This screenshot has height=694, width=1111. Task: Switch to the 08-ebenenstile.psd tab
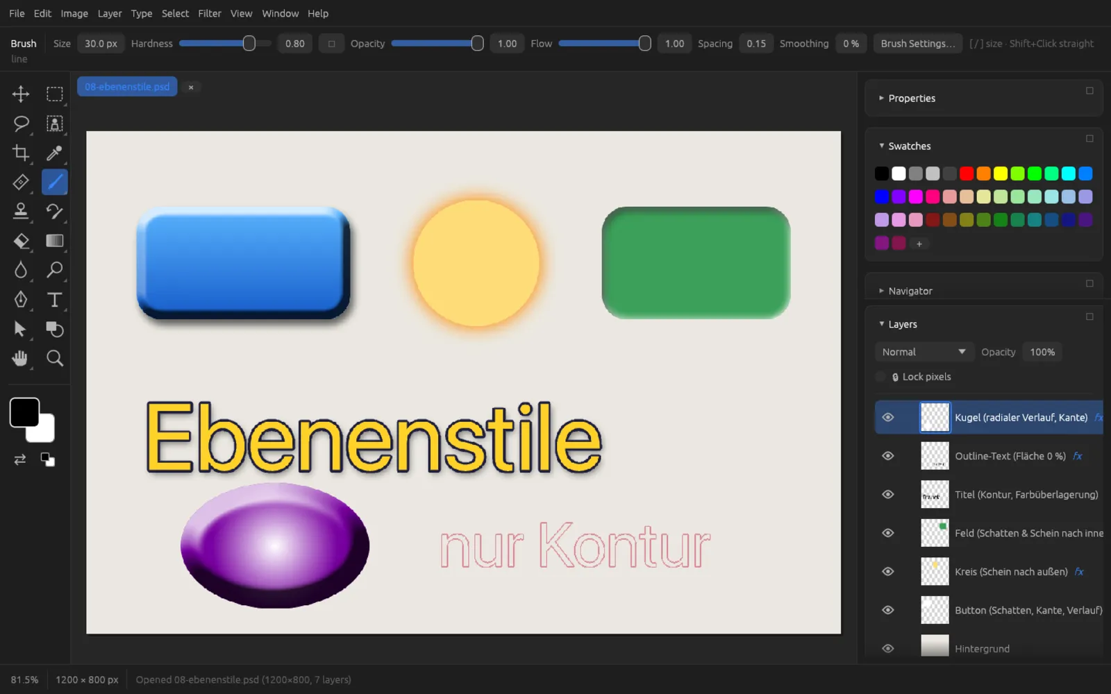coord(127,87)
